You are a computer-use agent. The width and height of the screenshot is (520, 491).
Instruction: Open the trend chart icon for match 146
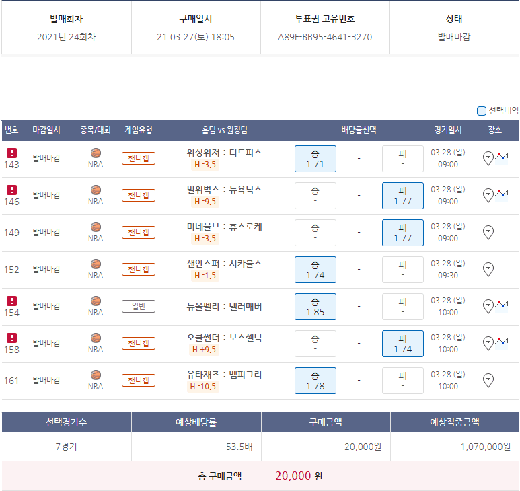501,195
